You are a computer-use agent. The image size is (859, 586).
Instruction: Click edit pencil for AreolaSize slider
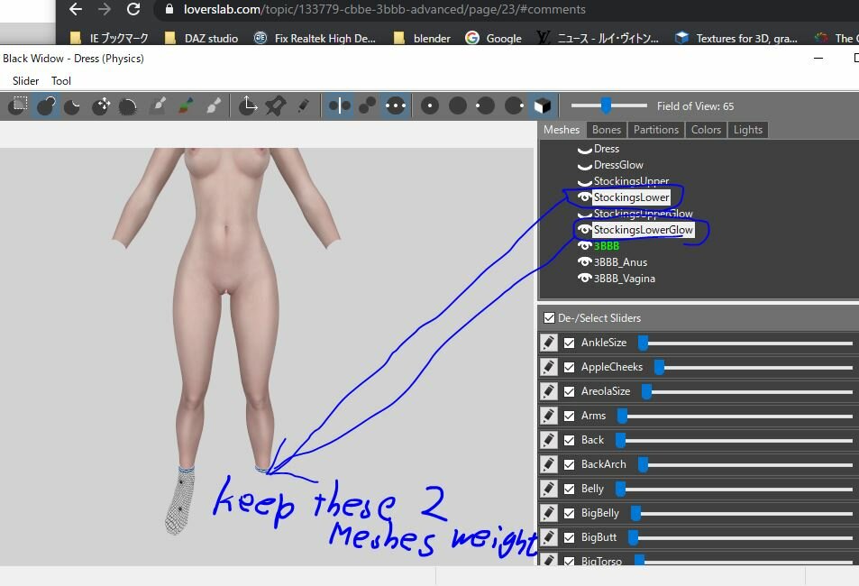(x=549, y=391)
